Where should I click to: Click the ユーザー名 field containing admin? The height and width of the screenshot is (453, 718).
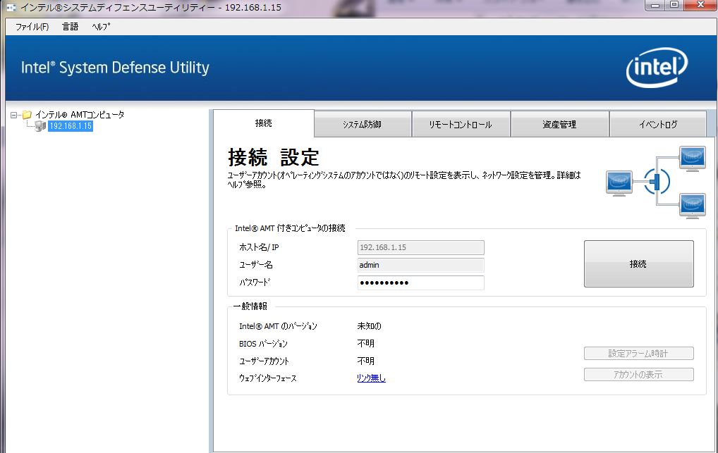[x=420, y=265]
